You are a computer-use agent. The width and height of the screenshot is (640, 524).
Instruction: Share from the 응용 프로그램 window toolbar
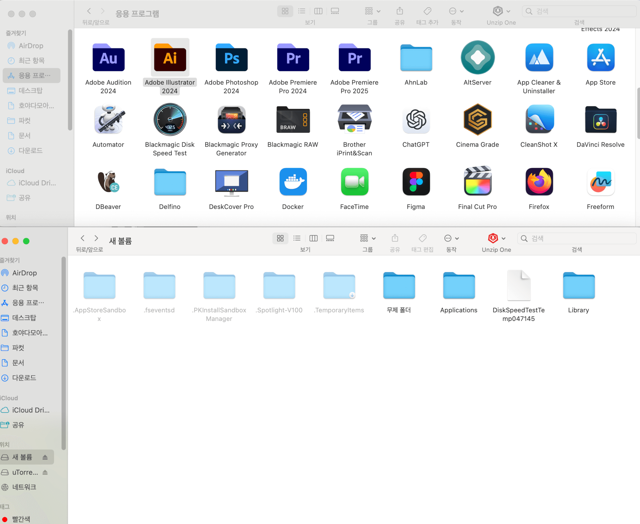[x=400, y=11]
